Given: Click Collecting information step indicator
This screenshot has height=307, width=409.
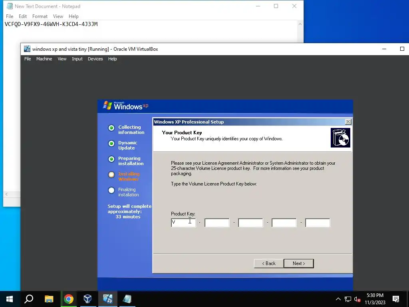Looking at the screenshot, I should pos(111,128).
